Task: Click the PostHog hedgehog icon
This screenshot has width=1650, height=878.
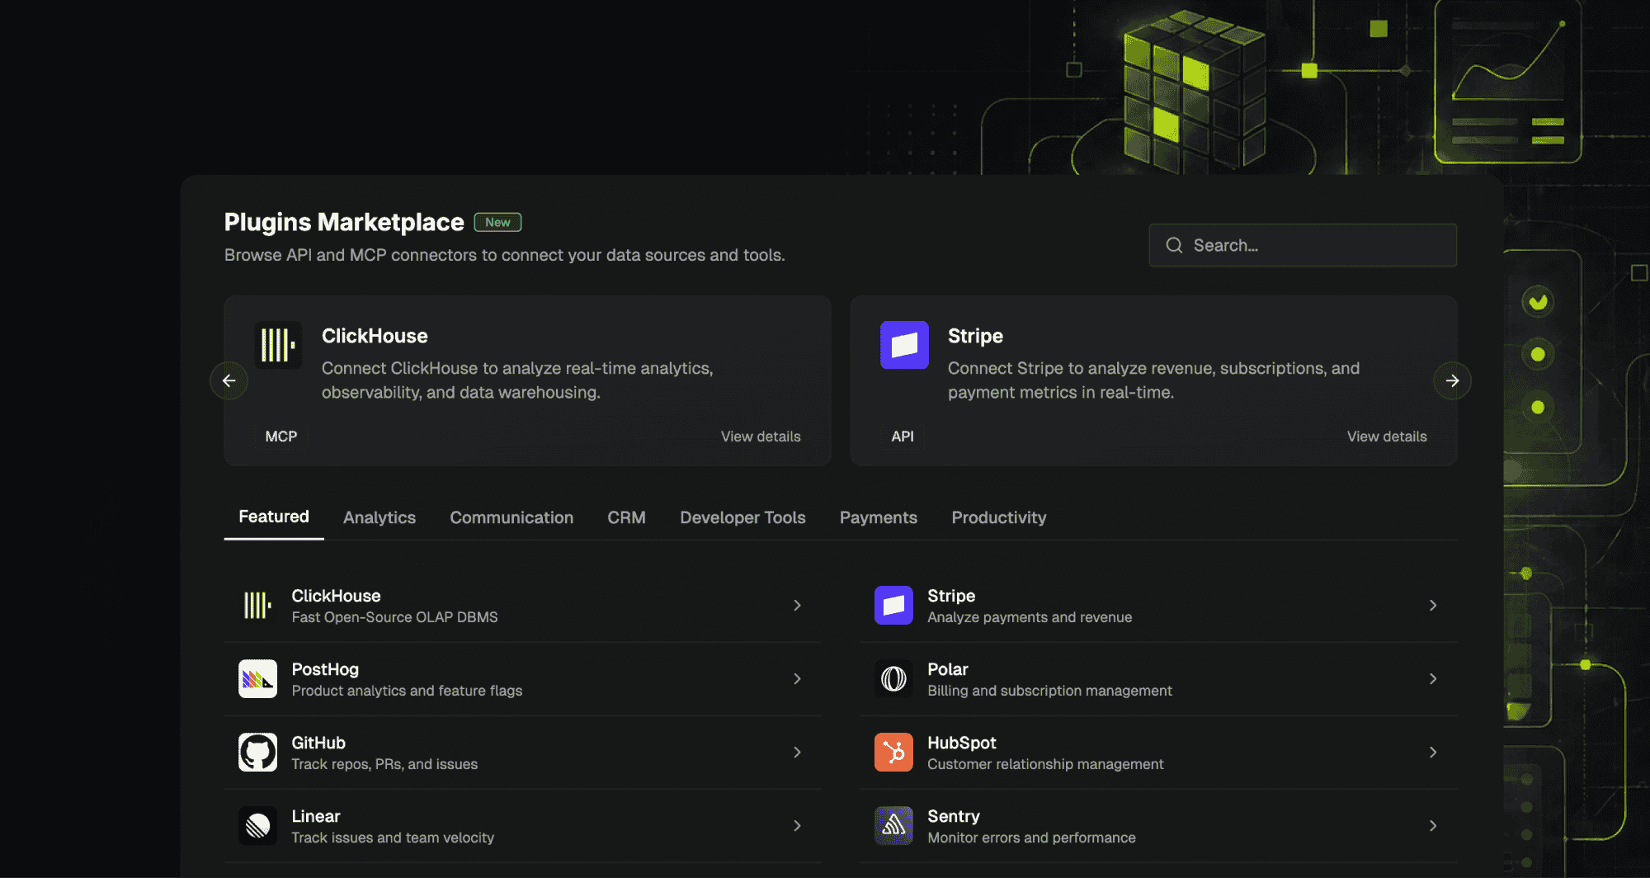Action: [257, 678]
